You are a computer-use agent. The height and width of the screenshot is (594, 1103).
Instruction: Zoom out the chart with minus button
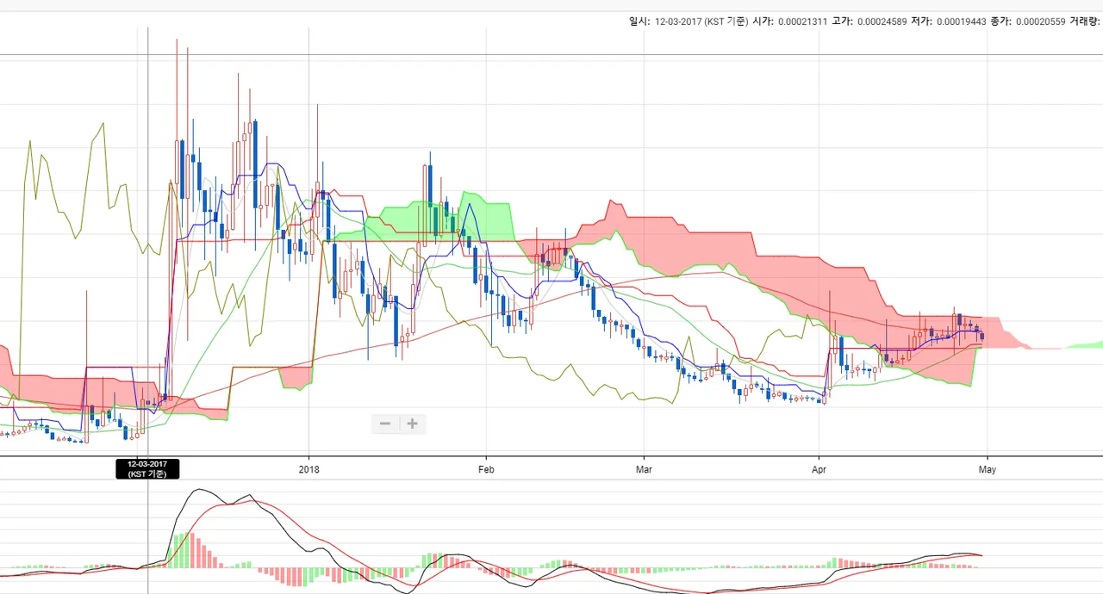pos(385,424)
